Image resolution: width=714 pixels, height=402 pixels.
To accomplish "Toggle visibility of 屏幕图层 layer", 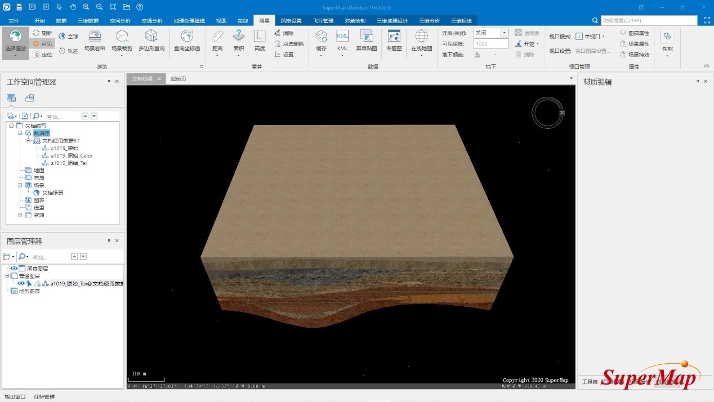I will [x=14, y=269].
